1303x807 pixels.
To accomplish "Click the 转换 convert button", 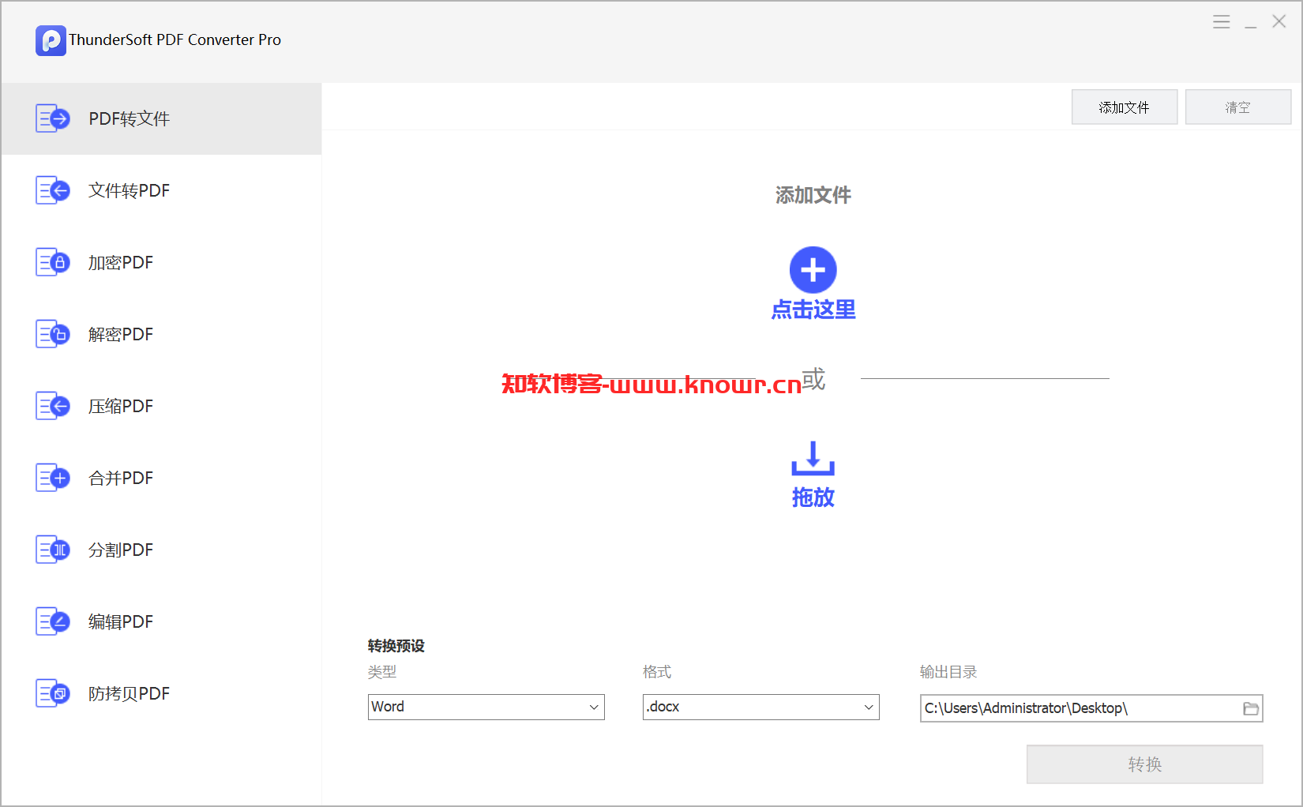I will pos(1144,764).
